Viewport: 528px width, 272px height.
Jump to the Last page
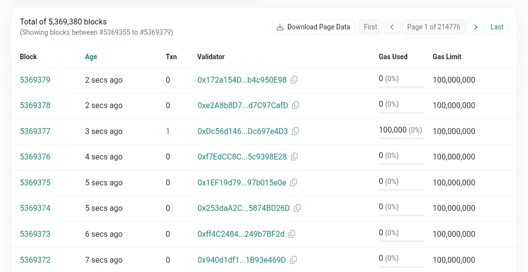(497, 27)
